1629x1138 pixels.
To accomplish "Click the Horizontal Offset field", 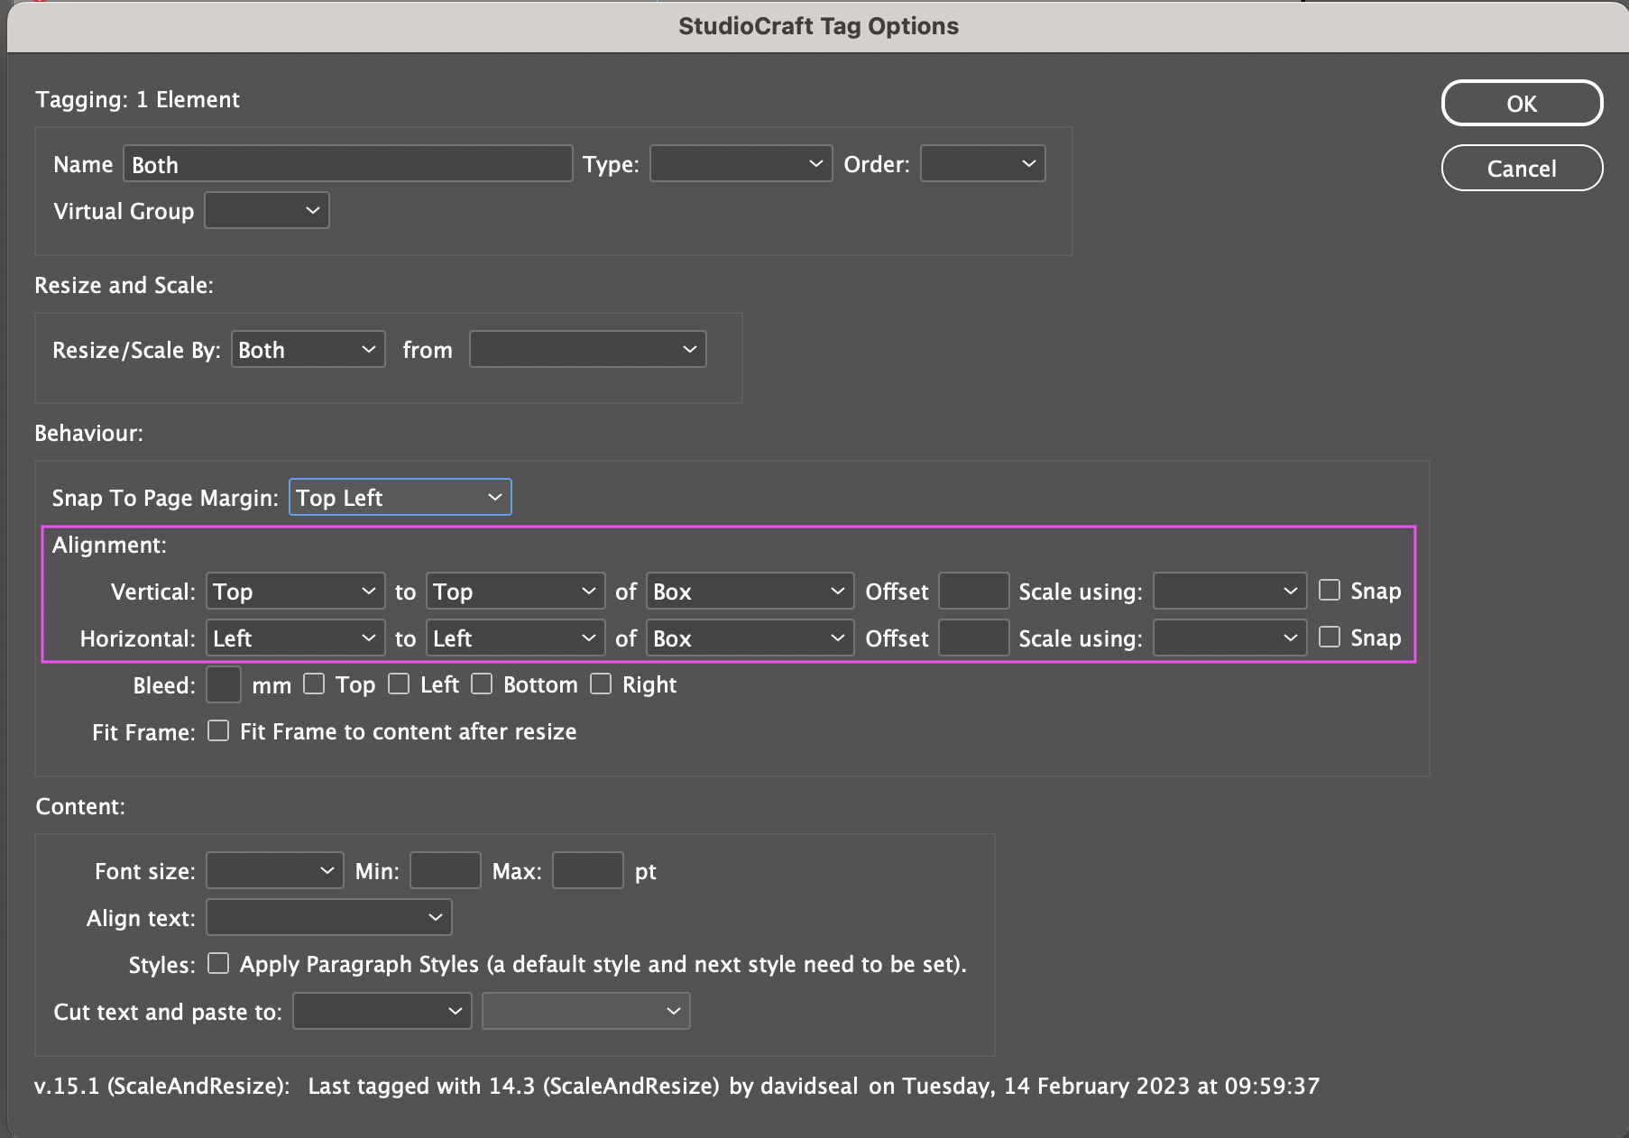I will [x=974, y=638].
